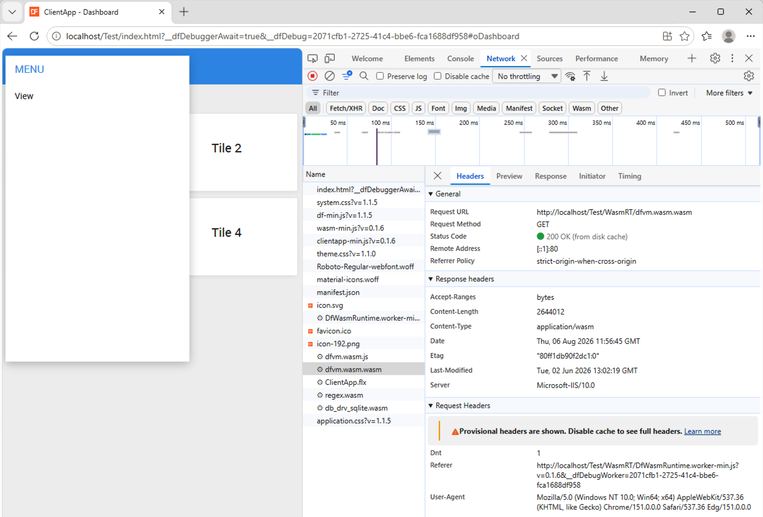Open the browser app-available icon
The height and width of the screenshot is (517, 763).
[x=667, y=36]
